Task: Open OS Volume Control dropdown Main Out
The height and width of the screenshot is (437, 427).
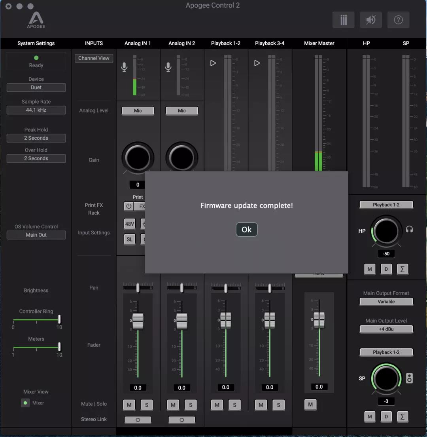Action: pos(36,235)
